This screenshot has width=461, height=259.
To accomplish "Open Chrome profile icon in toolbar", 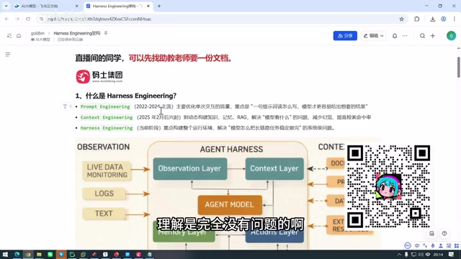I will (444, 19).
